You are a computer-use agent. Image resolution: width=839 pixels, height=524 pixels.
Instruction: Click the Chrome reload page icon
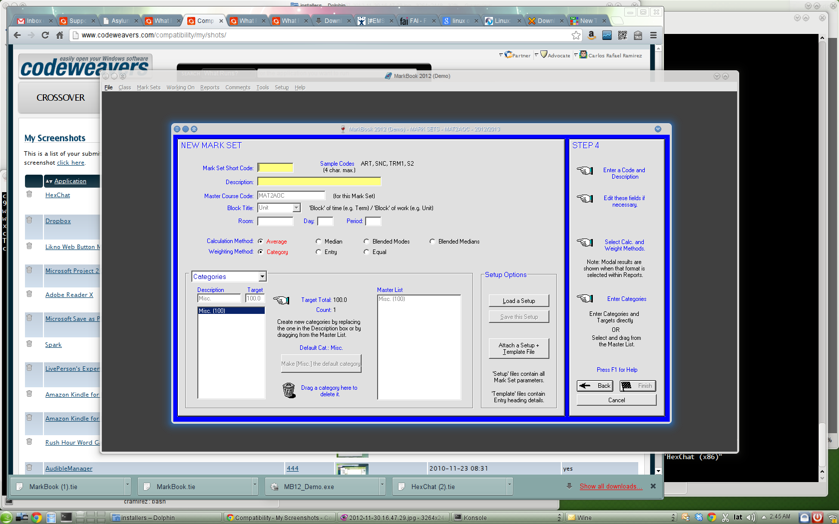pos(45,35)
